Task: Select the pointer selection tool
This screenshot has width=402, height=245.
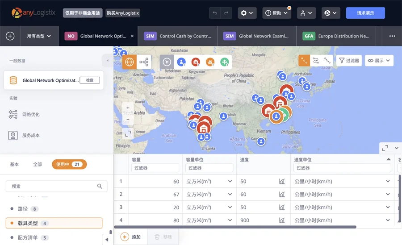Action: point(167,62)
